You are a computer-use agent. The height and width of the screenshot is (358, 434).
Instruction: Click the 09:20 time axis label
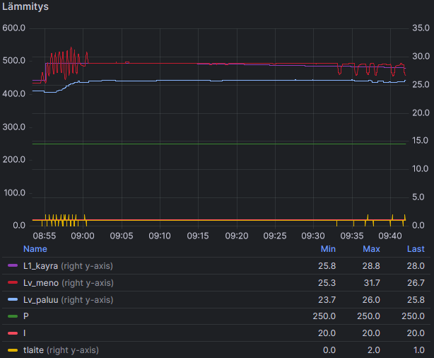click(x=237, y=236)
